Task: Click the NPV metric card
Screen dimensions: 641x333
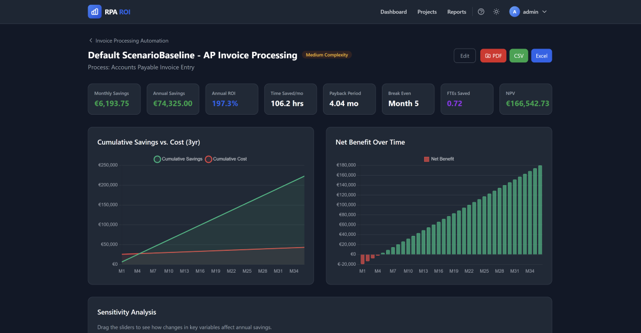Action: [526, 99]
